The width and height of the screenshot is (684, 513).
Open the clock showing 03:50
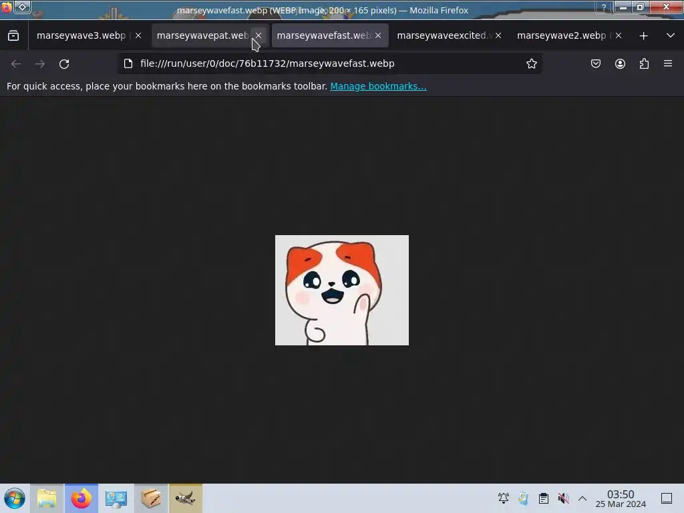621,499
